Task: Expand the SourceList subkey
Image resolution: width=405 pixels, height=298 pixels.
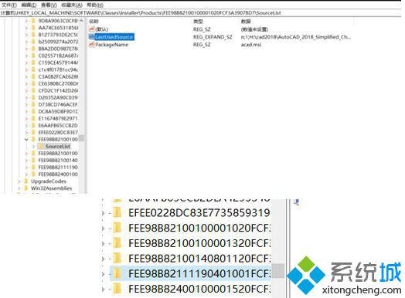Action: (33, 146)
